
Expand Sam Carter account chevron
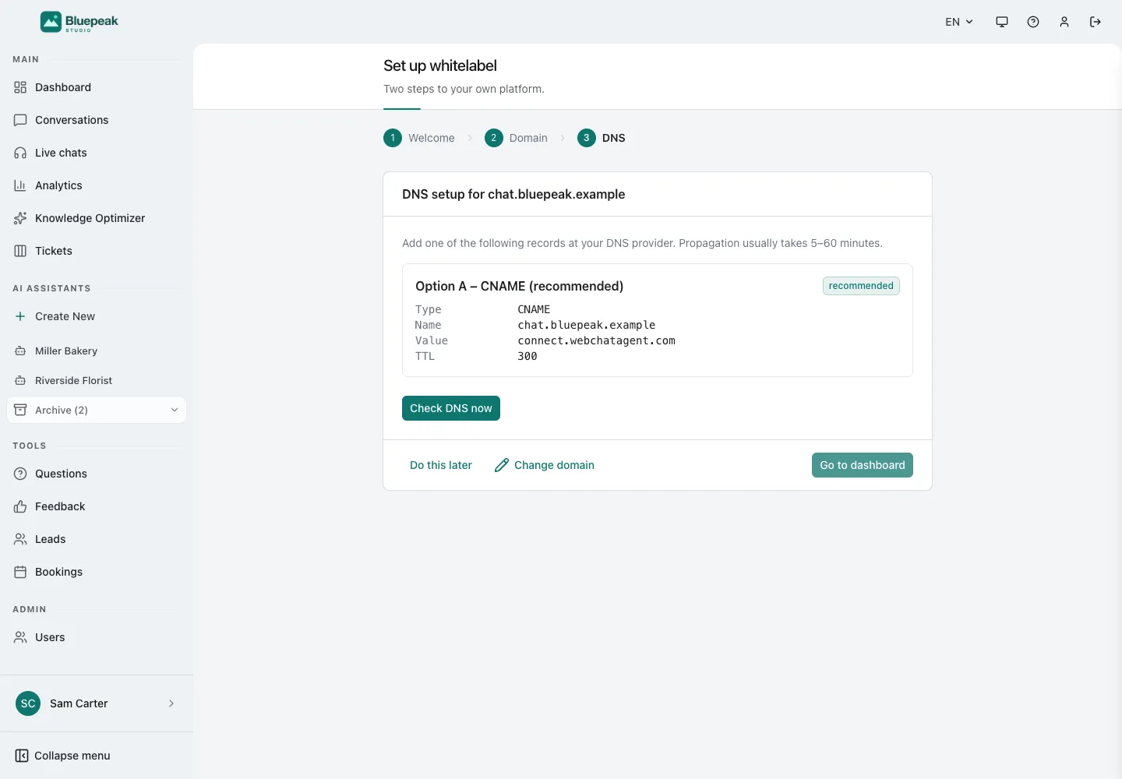(x=171, y=703)
